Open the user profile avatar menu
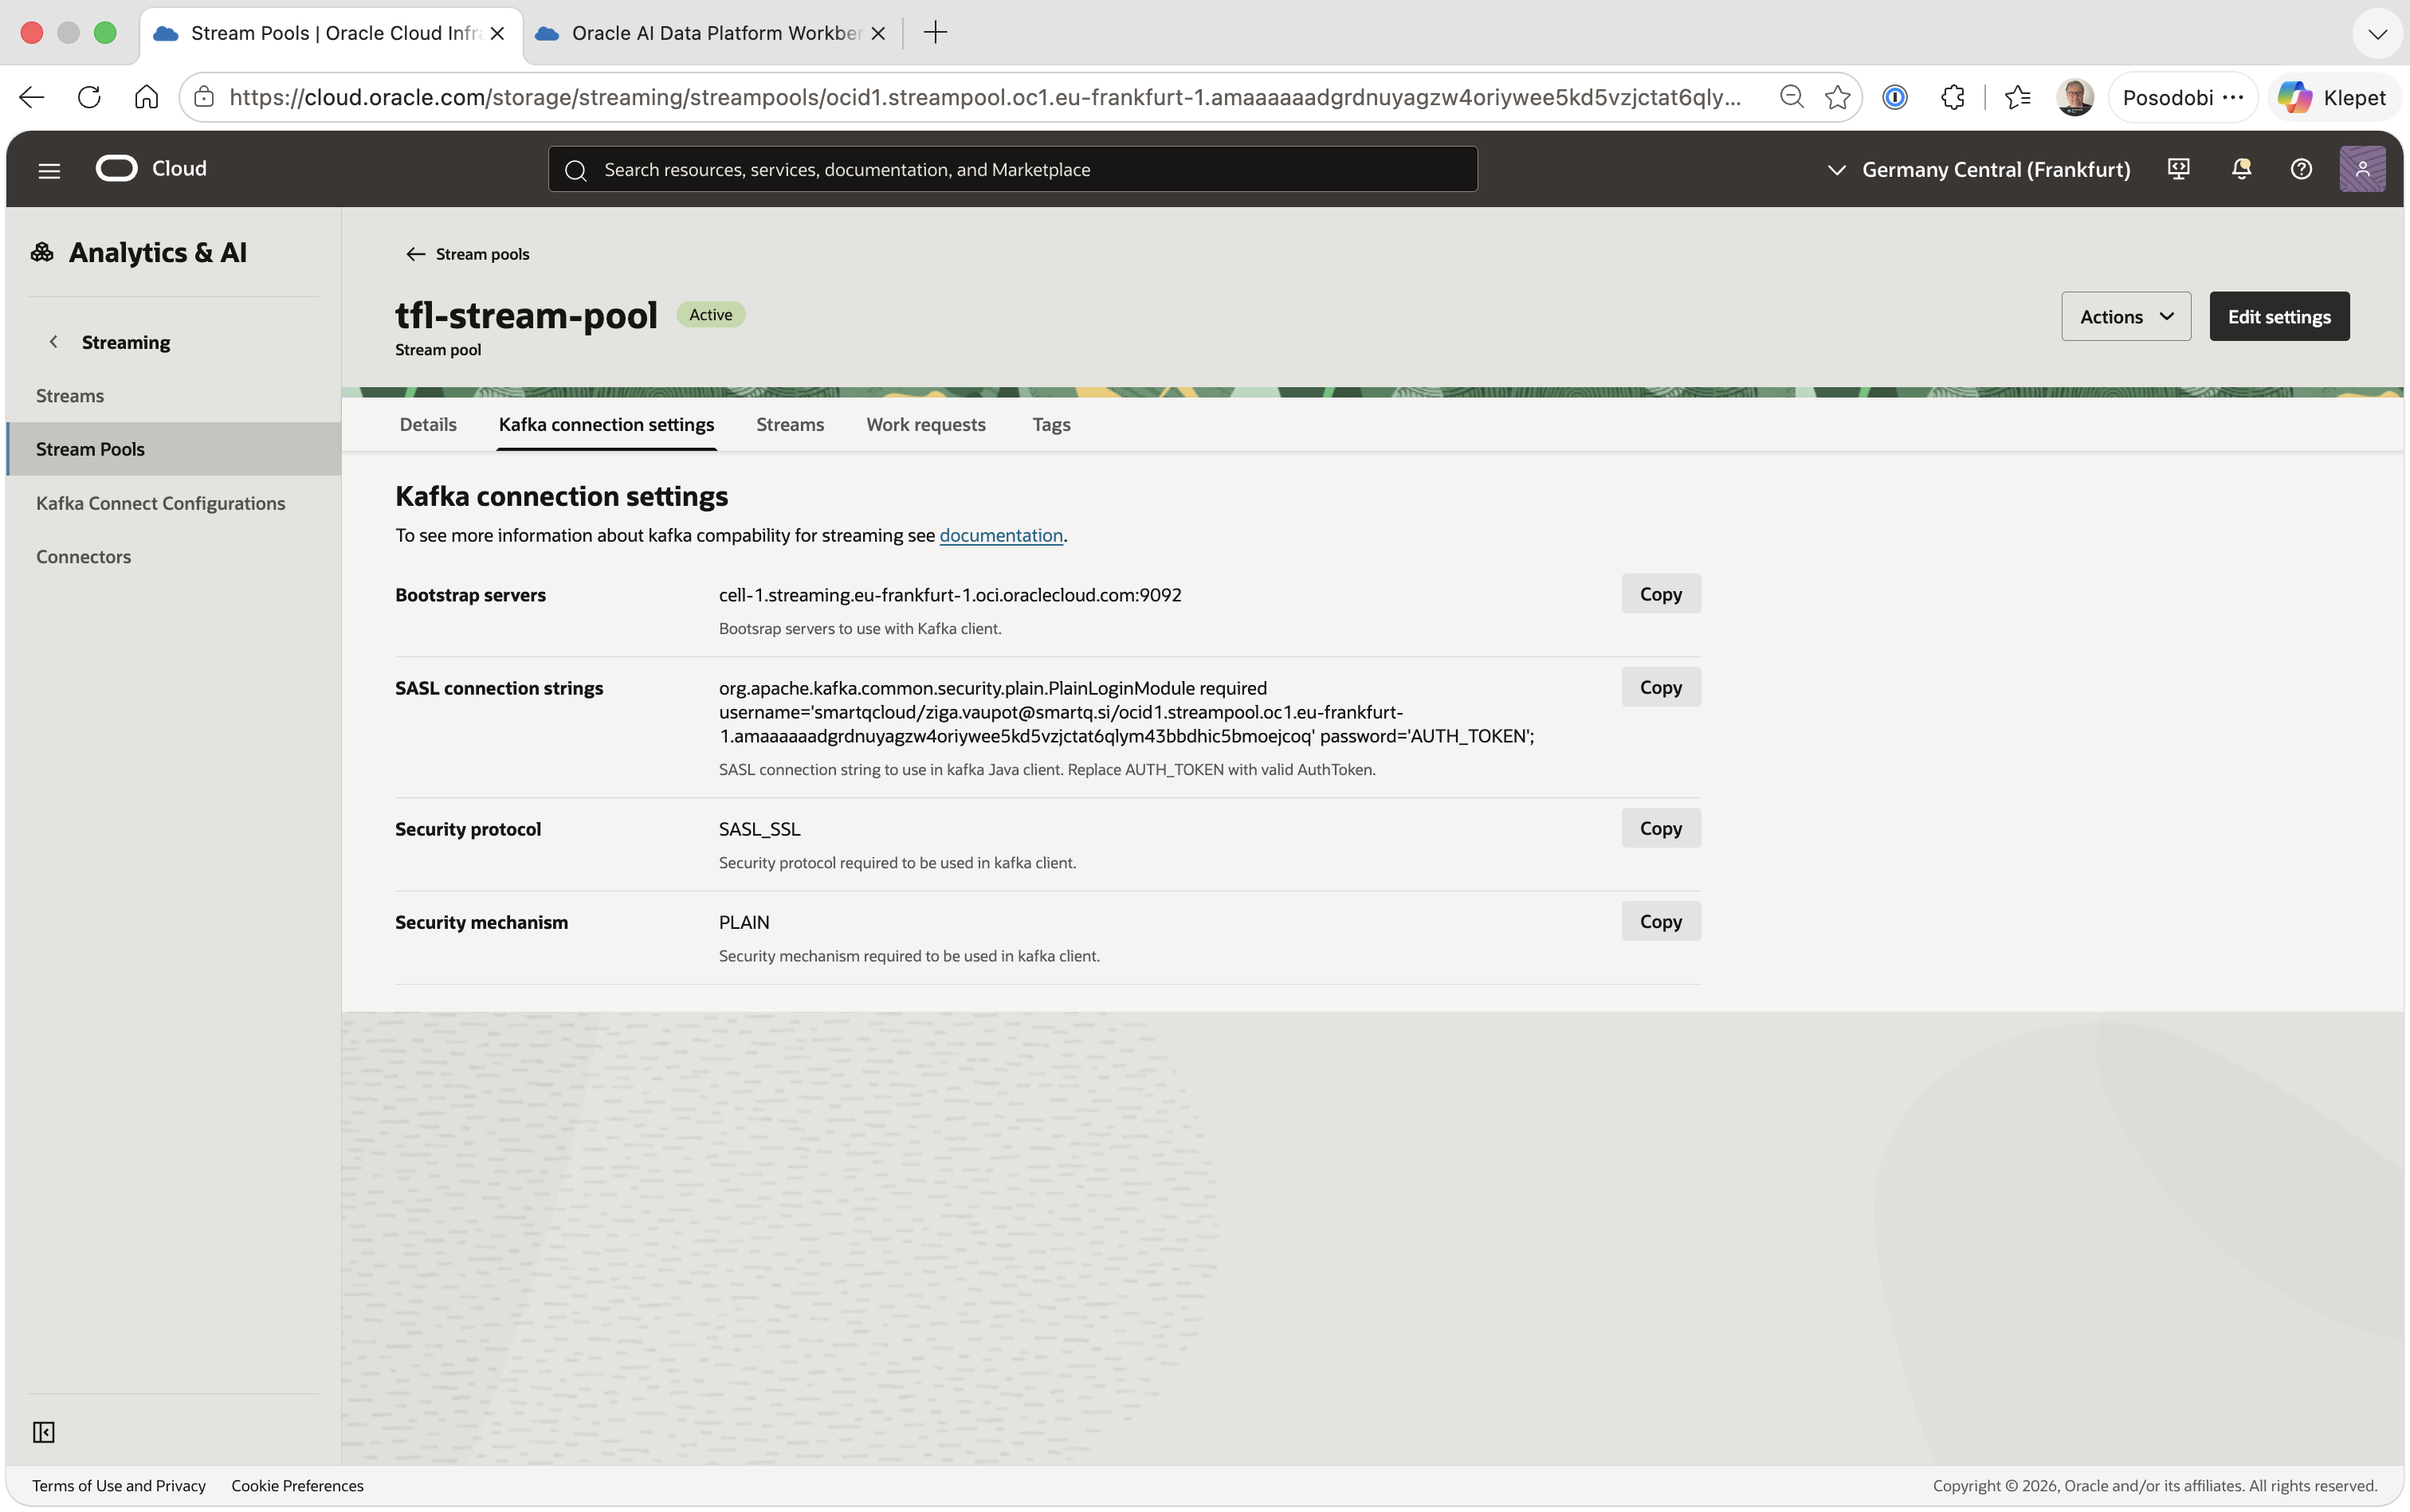This screenshot has width=2410, height=1512. pos(2362,169)
